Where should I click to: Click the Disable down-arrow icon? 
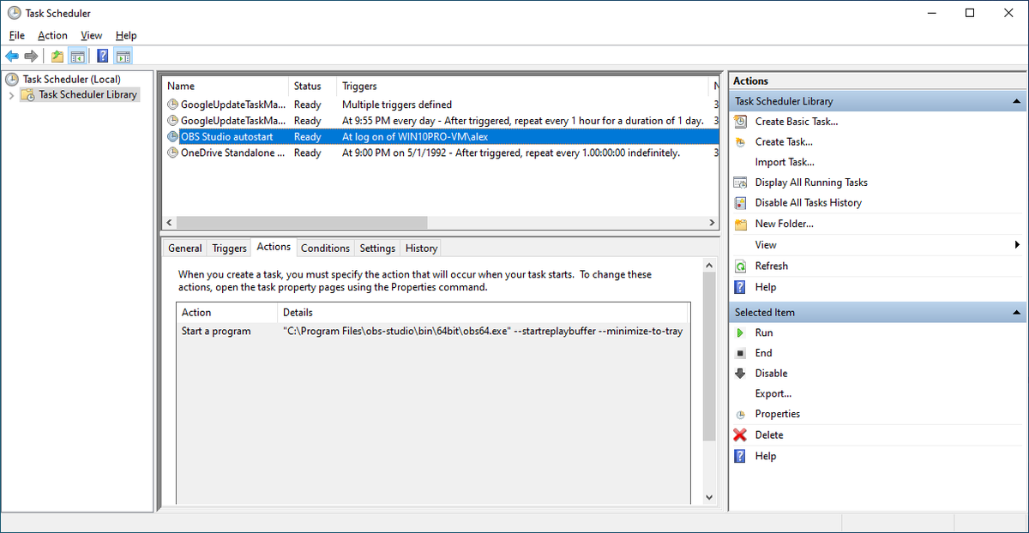tap(741, 374)
